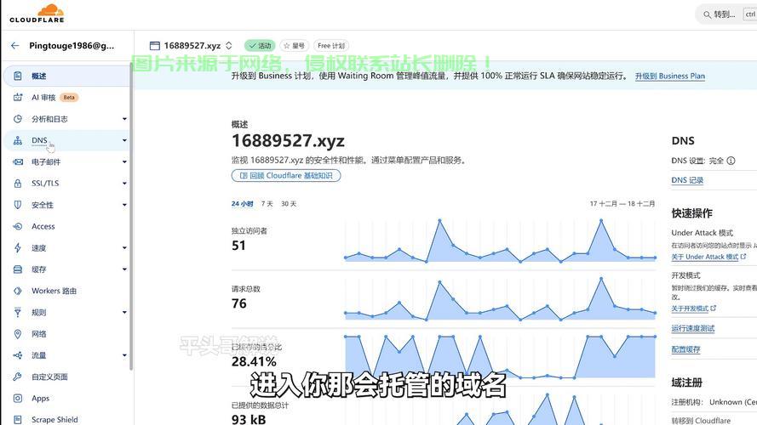Click the Cloudflare logo
The height and width of the screenshot is (425, 757).
[x=37, y=14]
